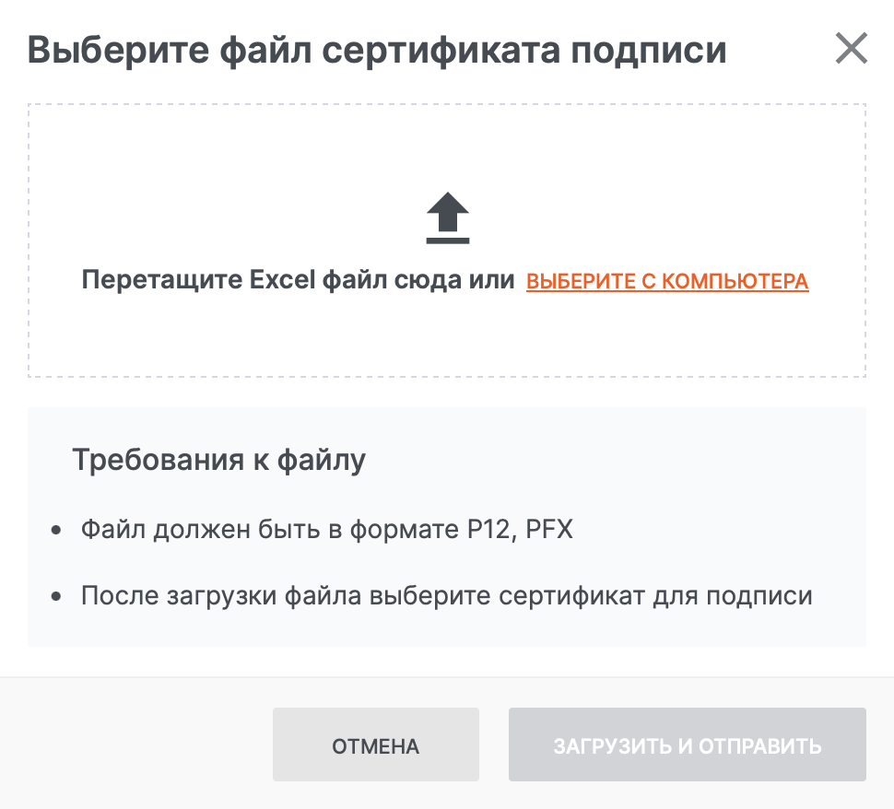
Task: Select the 'Файл должен быть в формате' requirement line
Action: click(x=326, y=531)
